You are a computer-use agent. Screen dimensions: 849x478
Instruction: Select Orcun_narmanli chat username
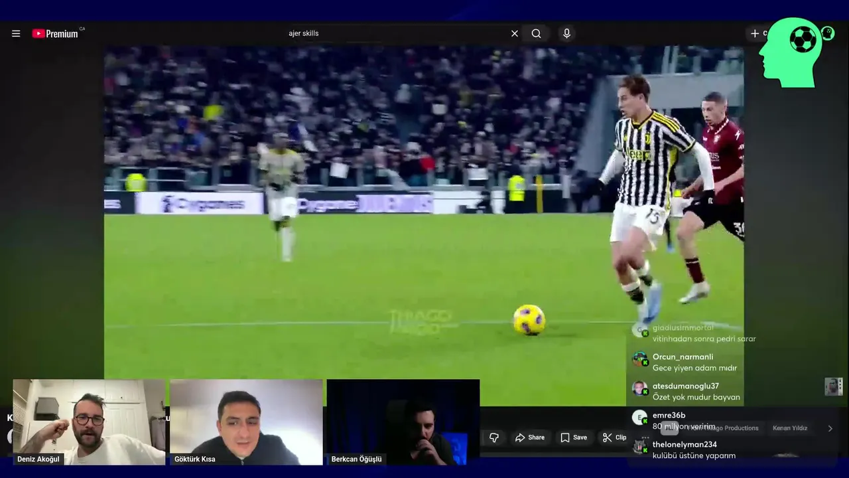click(x=683, y=357)
